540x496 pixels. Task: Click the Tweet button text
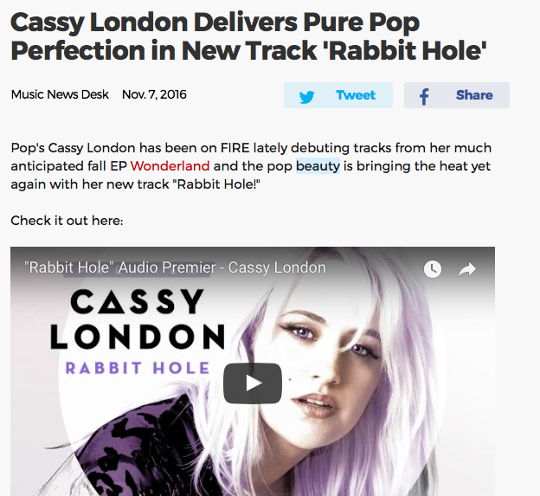[356, 95]
